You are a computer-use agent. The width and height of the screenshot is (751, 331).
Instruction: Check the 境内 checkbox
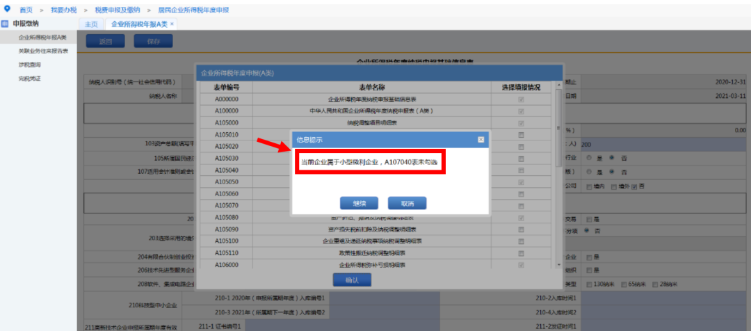[589, 187]
